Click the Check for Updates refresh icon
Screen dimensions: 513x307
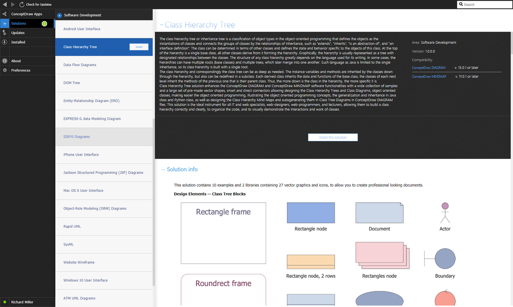22,4
